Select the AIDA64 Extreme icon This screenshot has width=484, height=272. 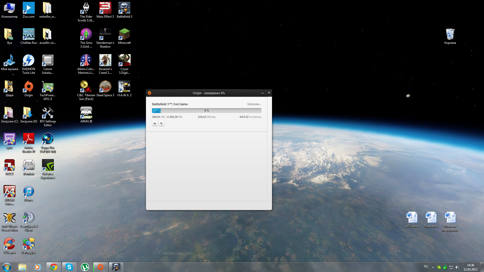pos(10,196)
